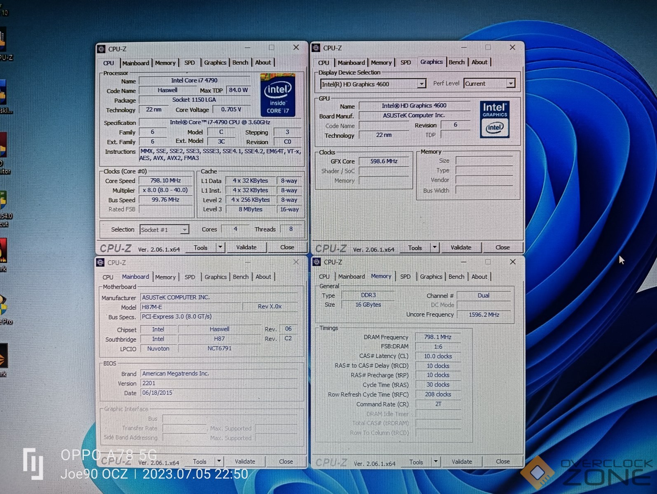Select Graphics tab in Mainboard window
The width and height of the screenshot is (657, 494).
coord(216,277)
